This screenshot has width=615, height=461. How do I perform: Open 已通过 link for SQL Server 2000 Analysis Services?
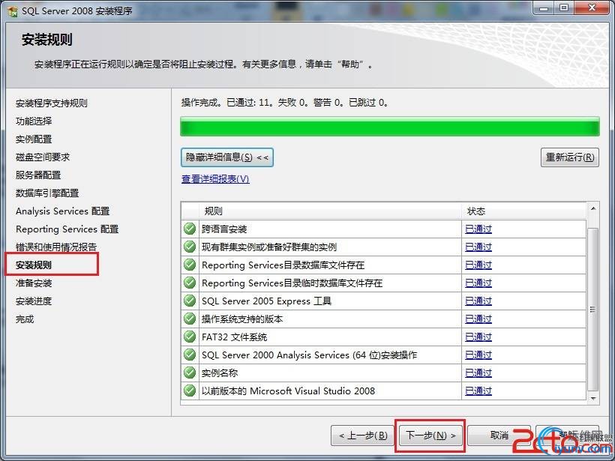coord(478,355)
